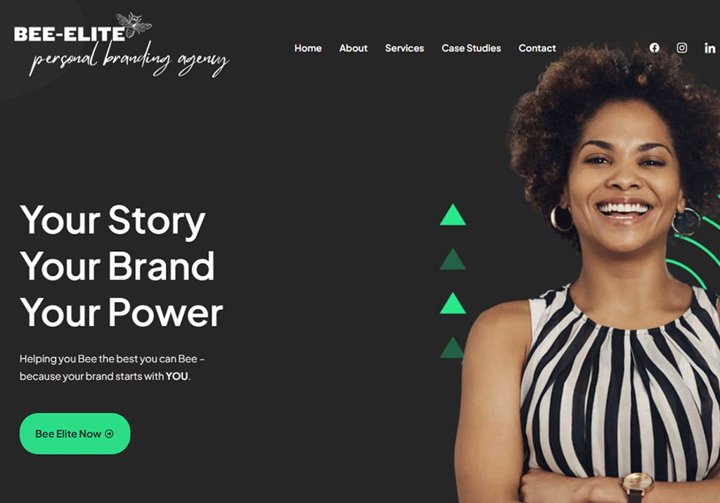Click the Bee Elite Now button
This screenshot has height=503, width=720.
click(75, 433)
